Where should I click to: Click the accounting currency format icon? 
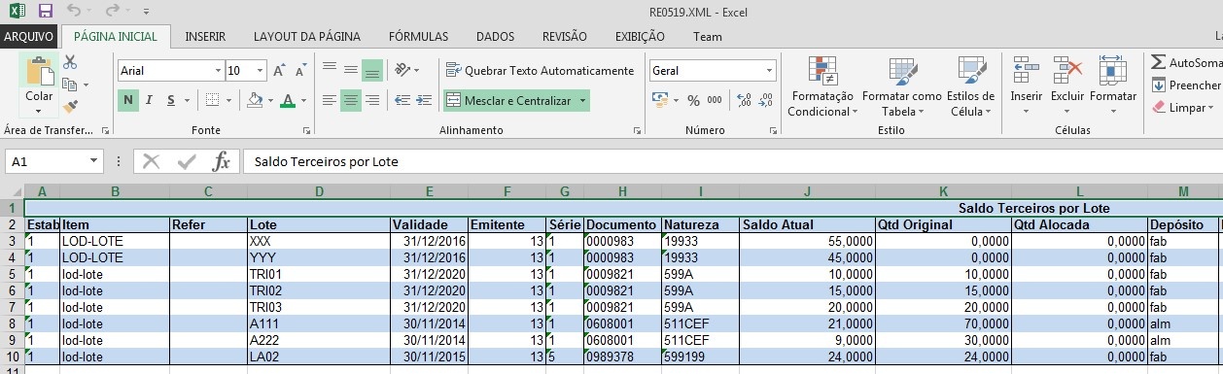pyautogui.click(x=659, y=100)
